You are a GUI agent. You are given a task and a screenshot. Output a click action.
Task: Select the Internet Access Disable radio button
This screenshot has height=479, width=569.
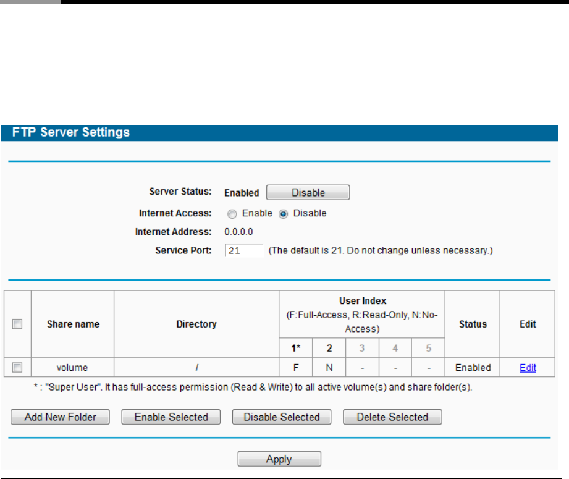click(284, 214)
